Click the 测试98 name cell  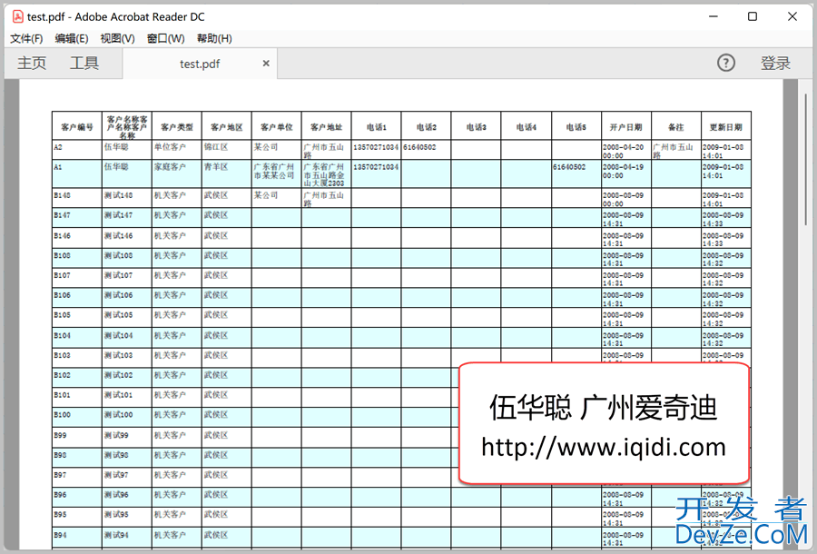tap(127, 457)
